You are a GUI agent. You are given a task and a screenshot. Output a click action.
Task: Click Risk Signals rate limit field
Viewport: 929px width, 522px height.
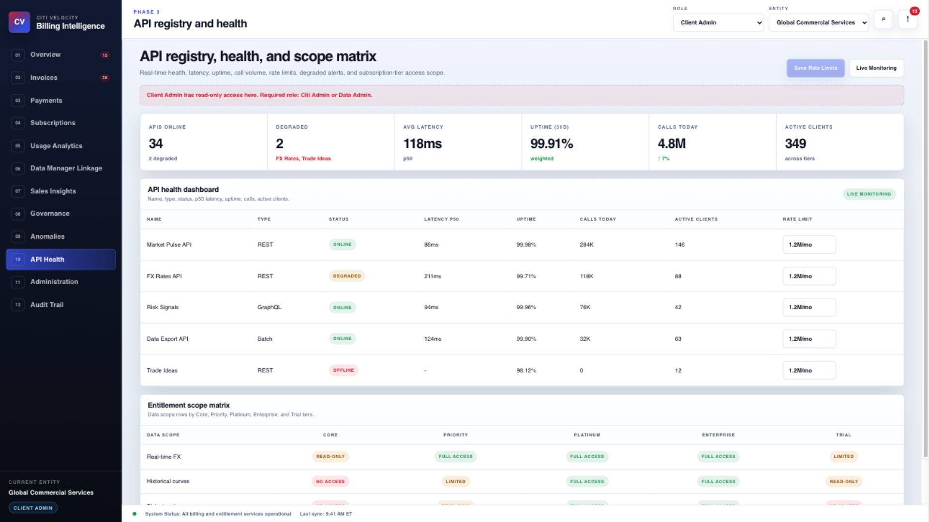click(x=809, y=307)
